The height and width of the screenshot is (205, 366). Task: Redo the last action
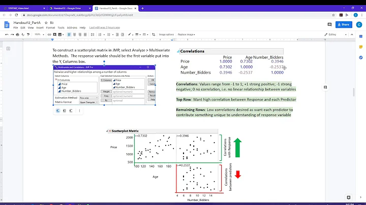(12, 35)
